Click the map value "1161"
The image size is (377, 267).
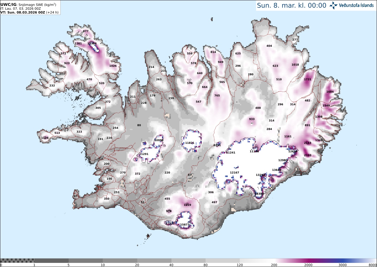coord(288,136)
